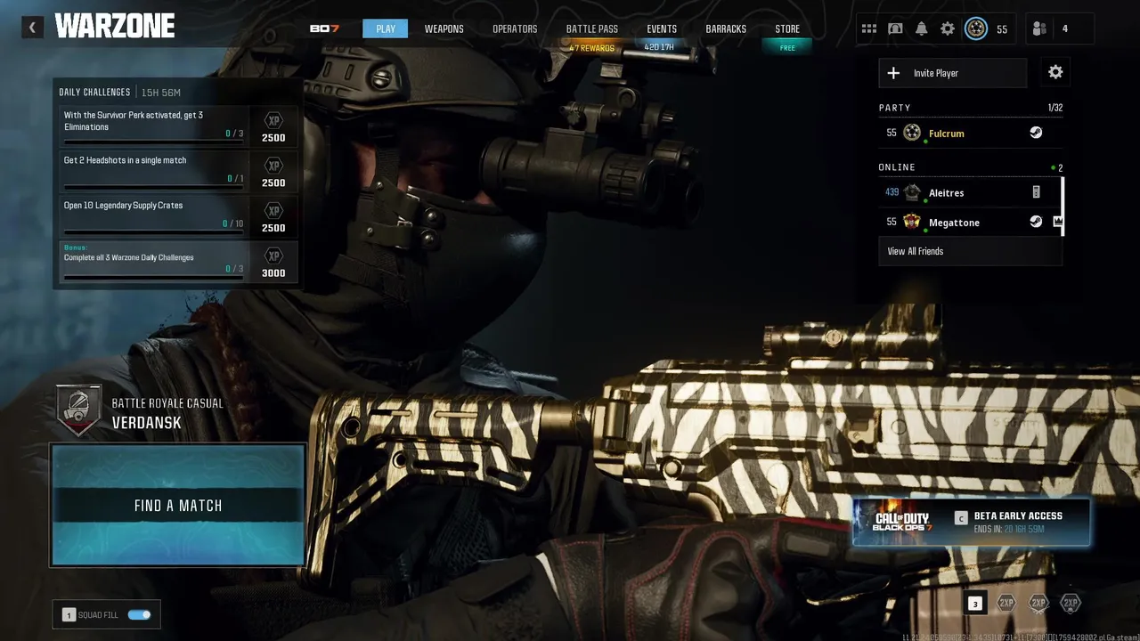Click the Legendary Supply Crates progress bar

153,231
